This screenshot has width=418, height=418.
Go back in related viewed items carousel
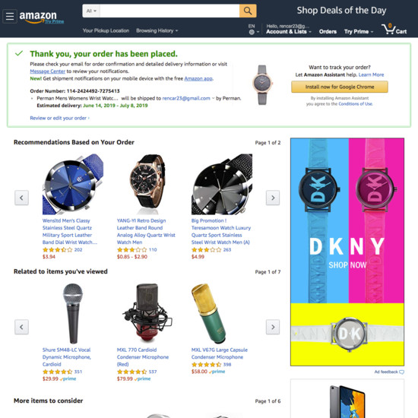(21, 327)
